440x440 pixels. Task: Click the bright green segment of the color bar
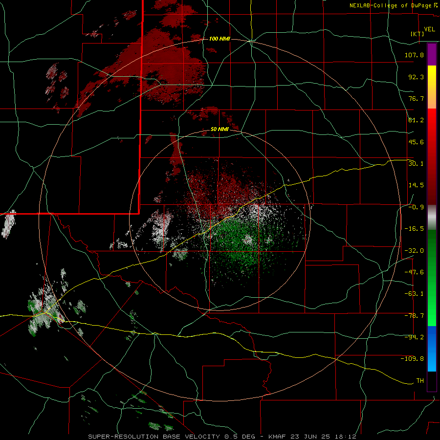(432, 278)
